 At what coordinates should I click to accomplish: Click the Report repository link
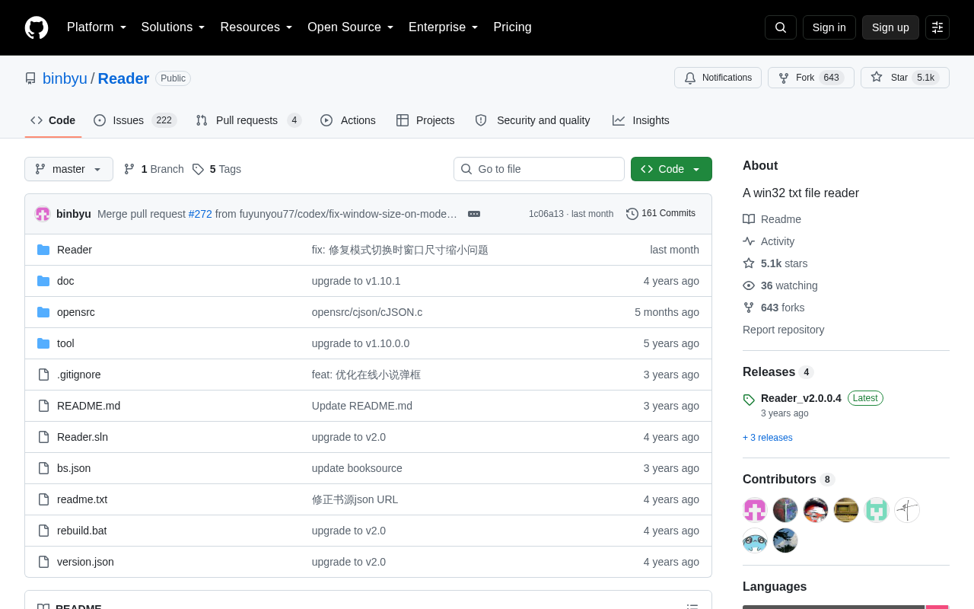(783, 330)
